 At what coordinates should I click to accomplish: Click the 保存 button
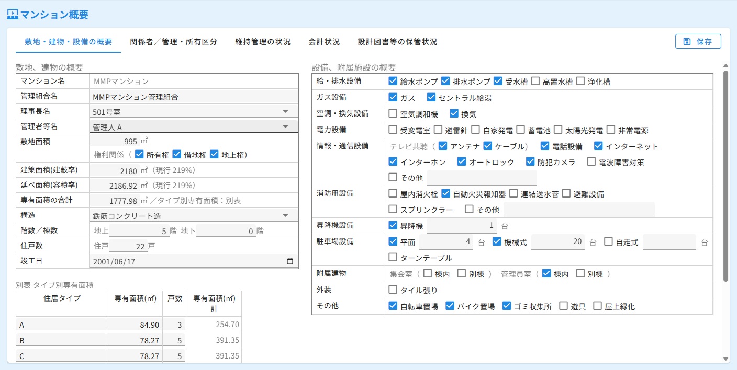[698, 41]
